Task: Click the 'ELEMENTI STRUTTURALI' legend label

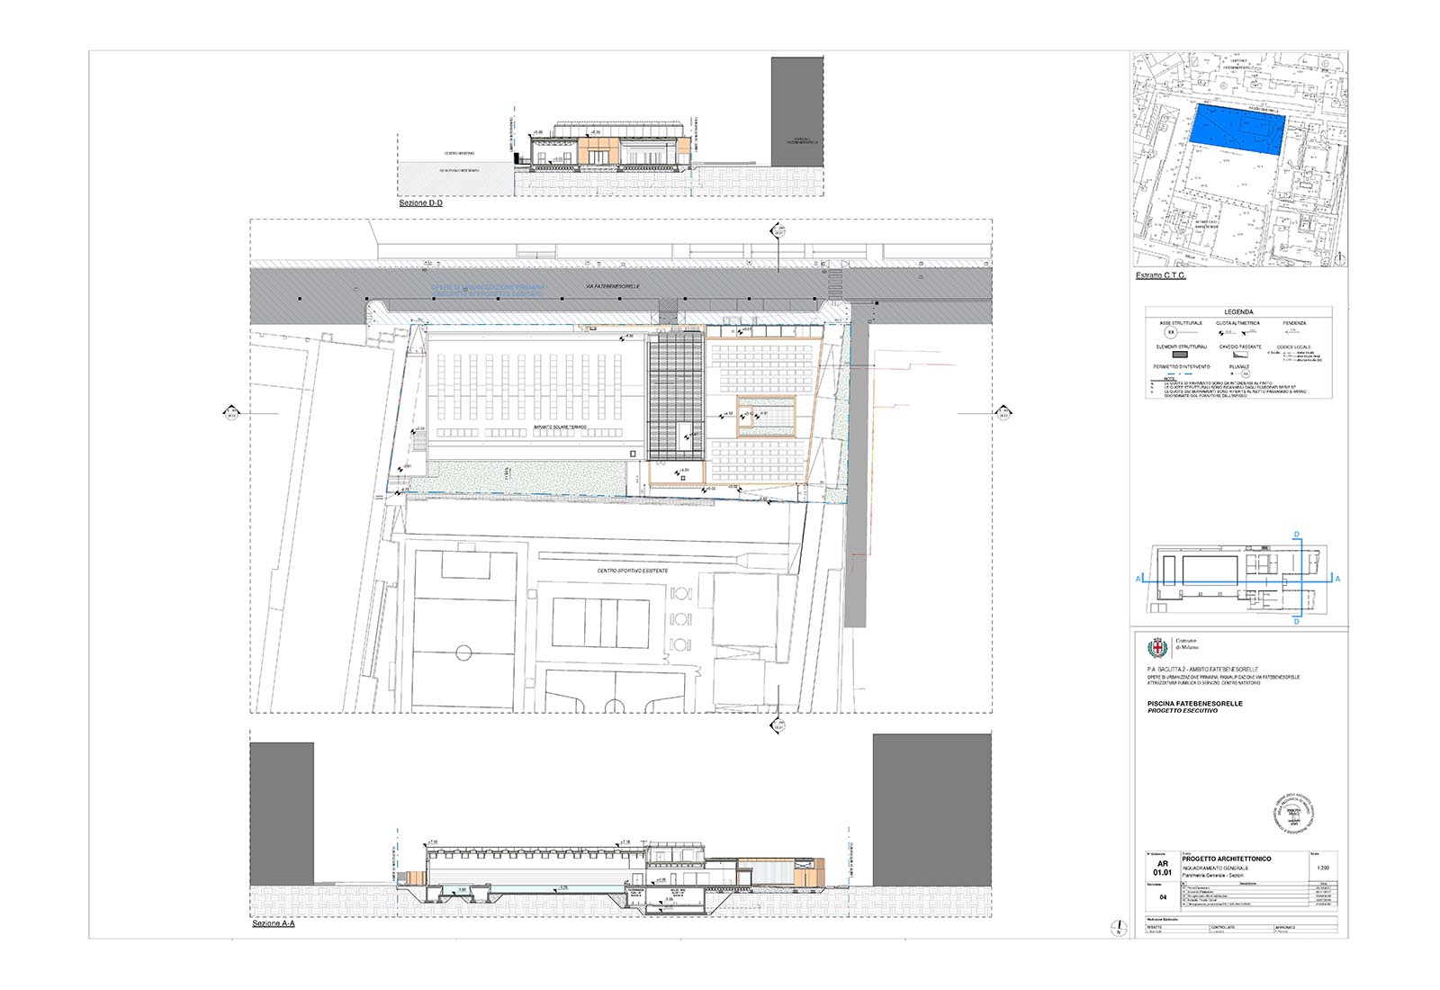Action: tap(1182, 346)
